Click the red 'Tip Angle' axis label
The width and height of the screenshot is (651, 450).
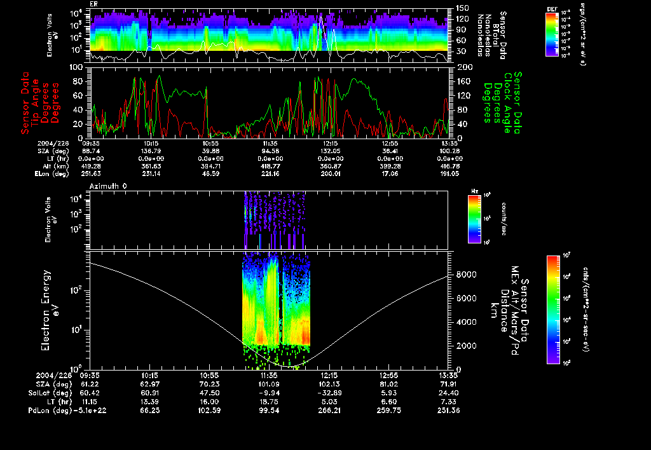tap(36, 103)
